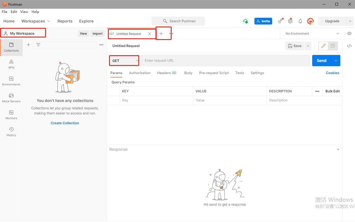Click the Import button
The image size is (355, 222).
pos(97,34)
